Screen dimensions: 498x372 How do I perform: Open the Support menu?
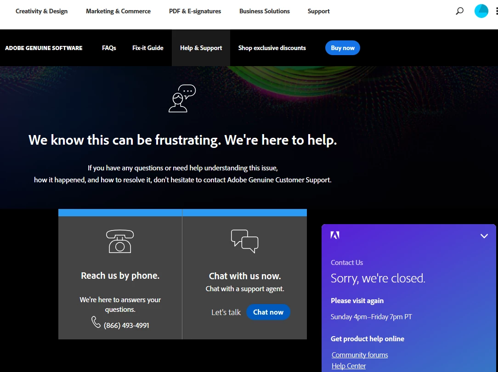(318, 11)
